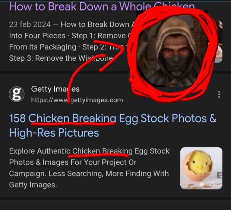Click 'High-Res Pictures' heading line

pos(54,133)
